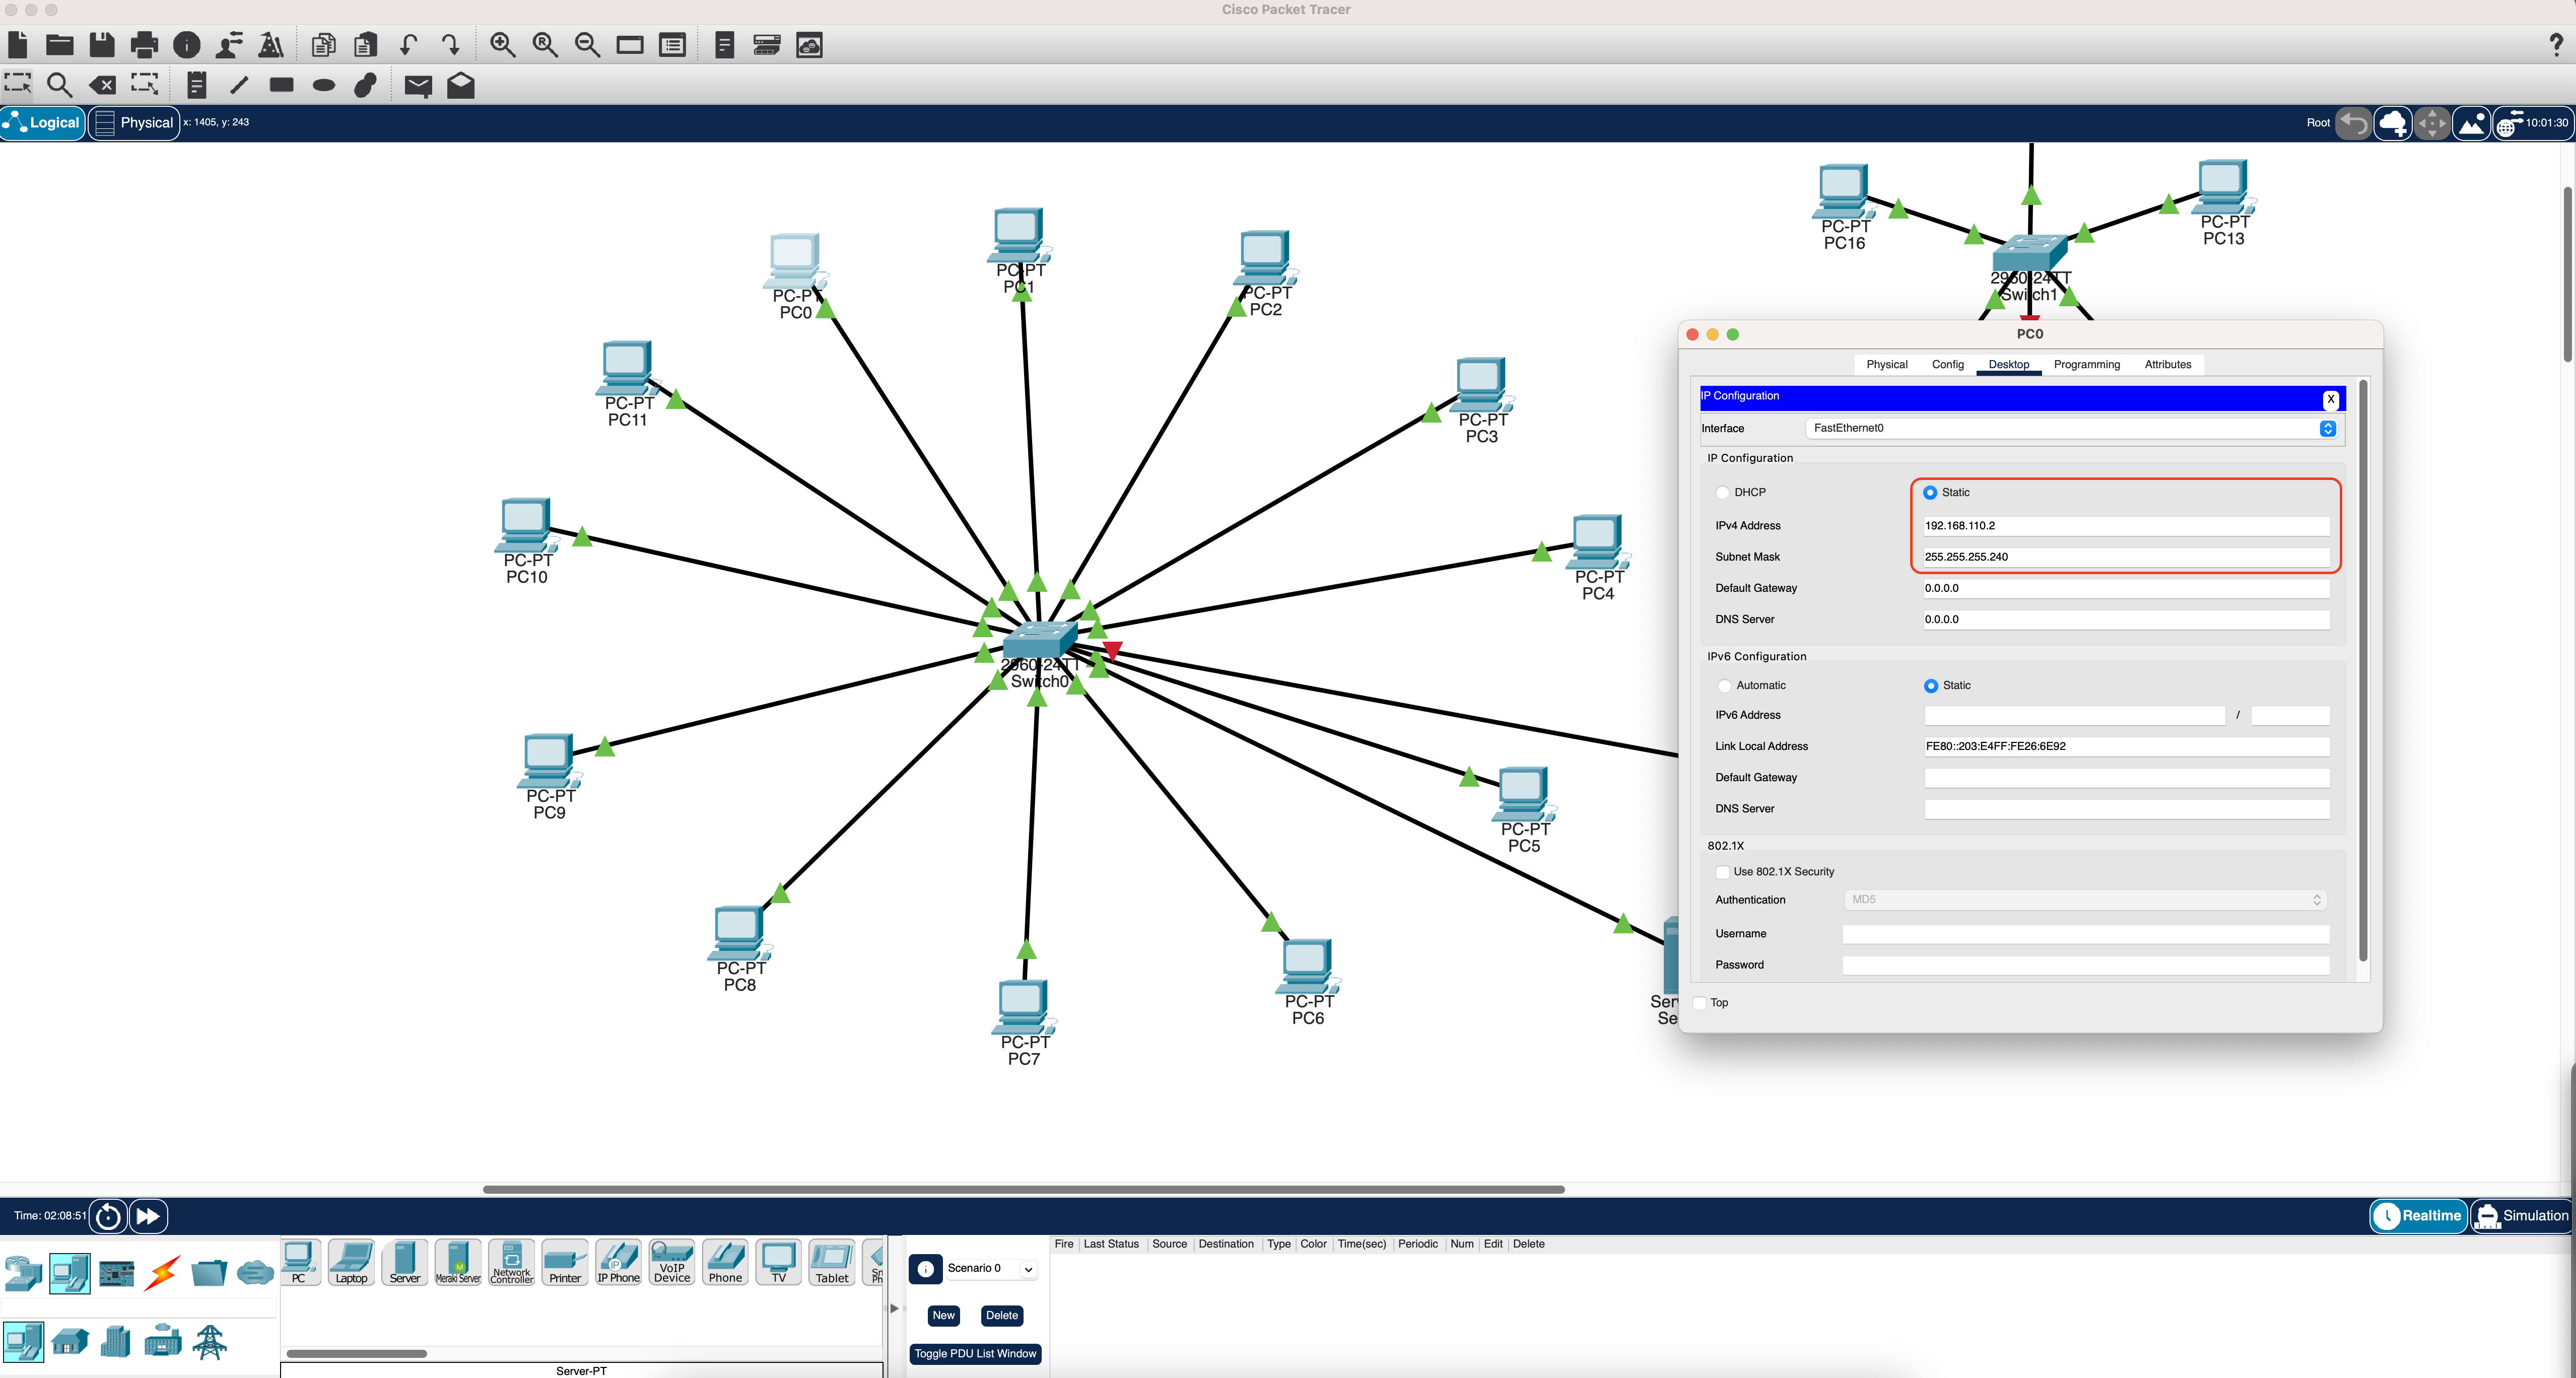Choose the IP Phone end device
Image resolution: width=2576 pixels, height=1378 pixels.
[x=618, y=1262]
